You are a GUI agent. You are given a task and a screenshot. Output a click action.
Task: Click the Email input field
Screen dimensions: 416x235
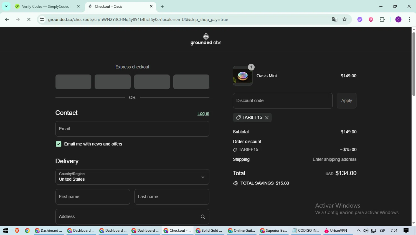point(132,129)
